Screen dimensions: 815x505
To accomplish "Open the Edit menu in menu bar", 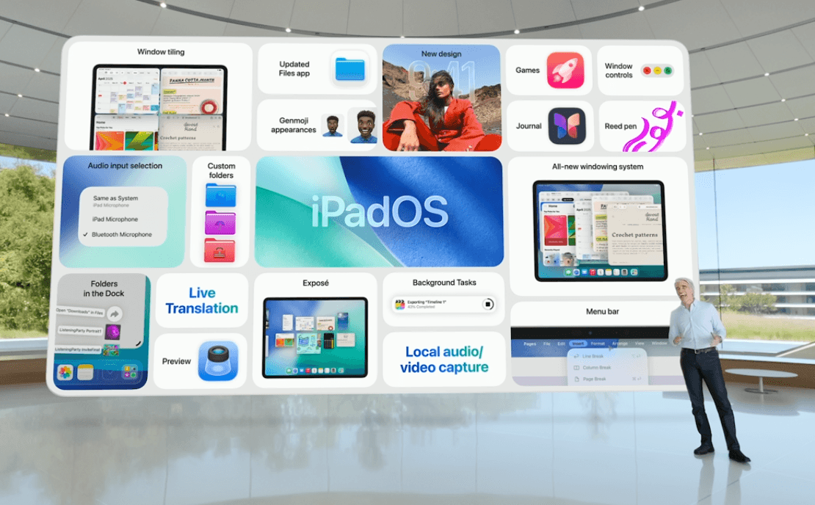I will click(x=562, y=344).
